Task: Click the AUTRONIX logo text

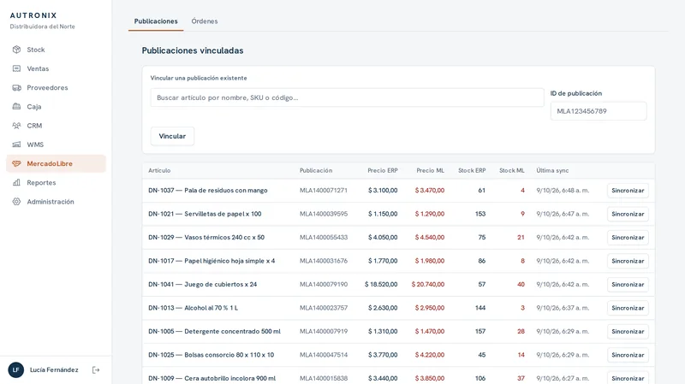Action: pyautogui.click(x=33, y=15)
